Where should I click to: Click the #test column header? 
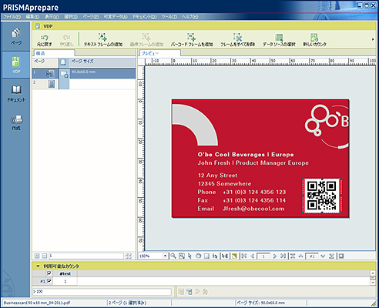(65, 273)
